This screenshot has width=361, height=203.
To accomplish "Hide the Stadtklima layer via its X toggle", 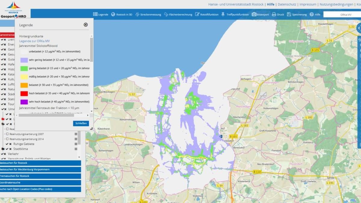I will [x=10, y=149].
